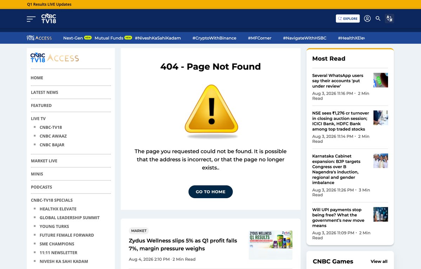
Task: Open the Mutual Funds nav item
Action: pos(109,38)
